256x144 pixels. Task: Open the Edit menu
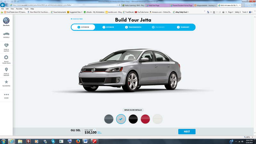pos(7,9)
